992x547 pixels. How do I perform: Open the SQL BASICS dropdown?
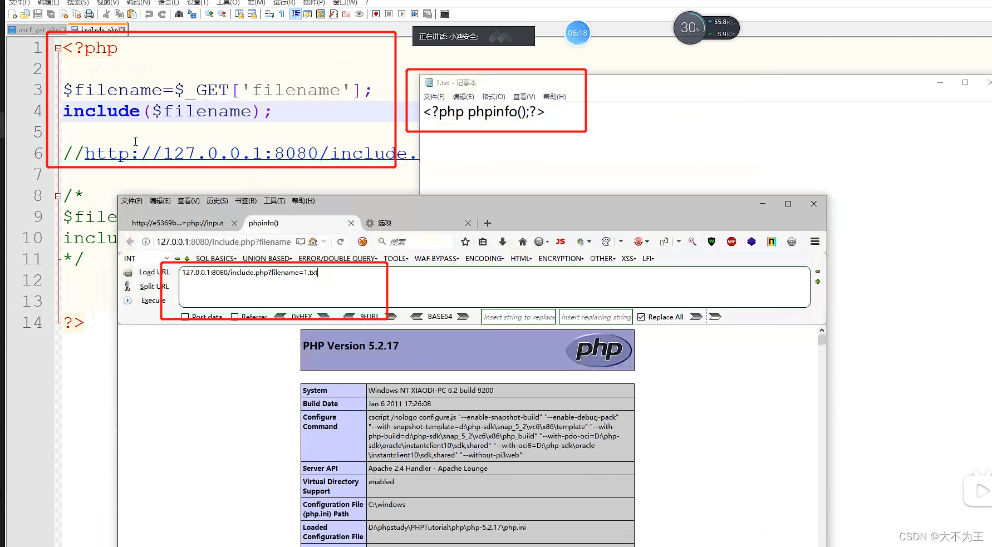point(216,258)
